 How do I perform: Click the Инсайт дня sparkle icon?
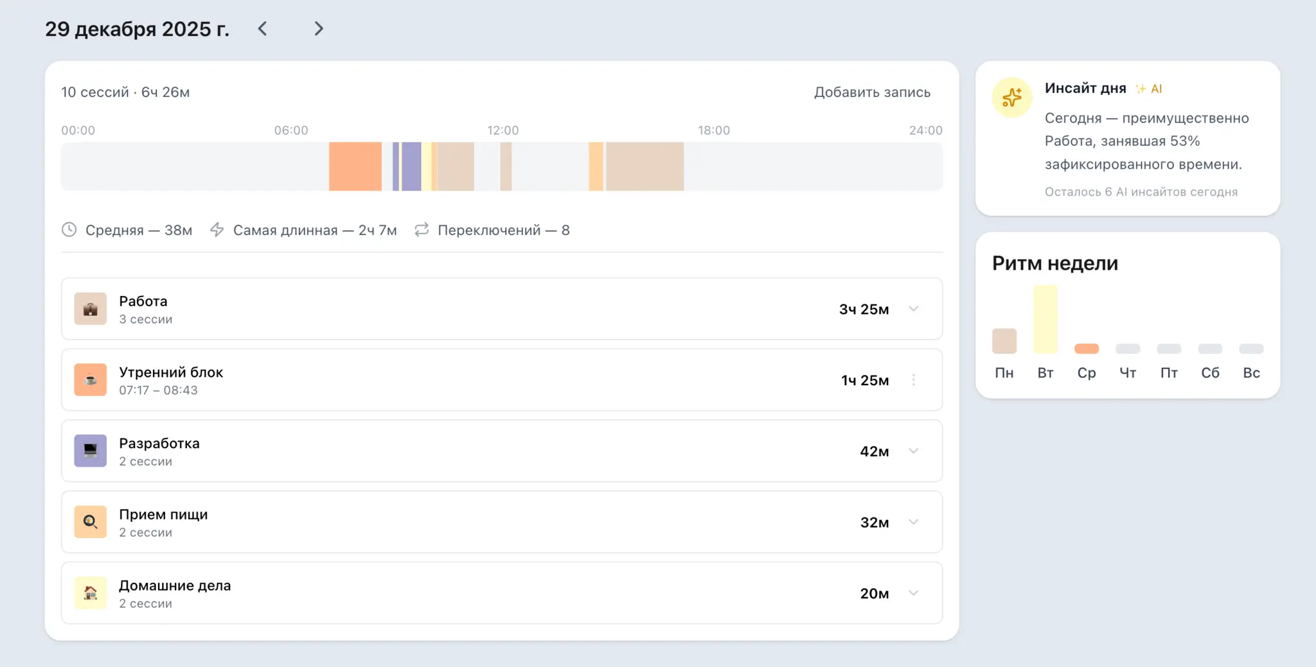click(1011, 98)
